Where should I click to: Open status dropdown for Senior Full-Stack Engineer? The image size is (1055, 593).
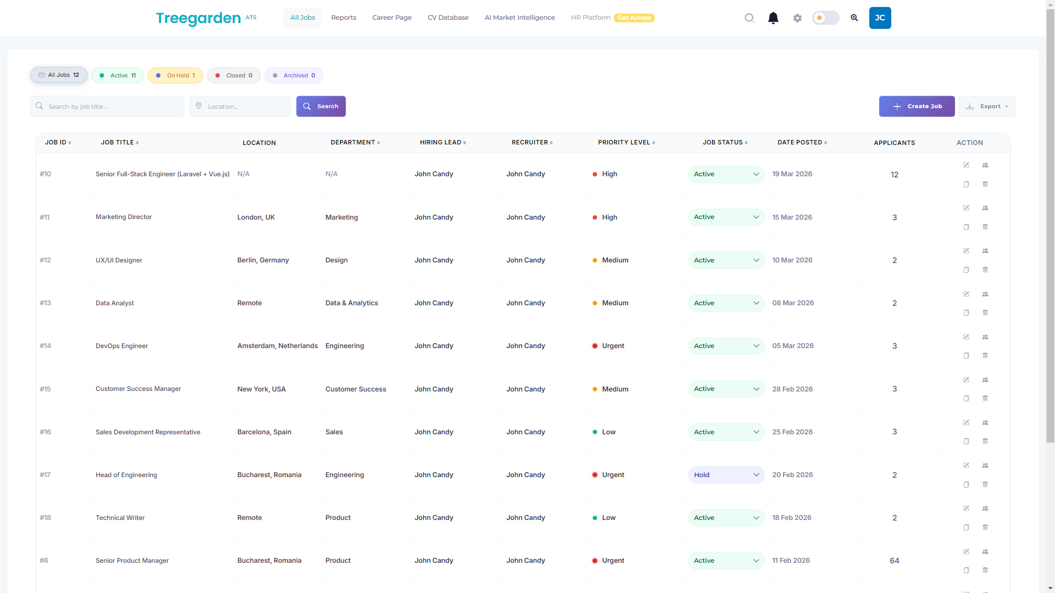pyautogui.click(x=726, y=174)
